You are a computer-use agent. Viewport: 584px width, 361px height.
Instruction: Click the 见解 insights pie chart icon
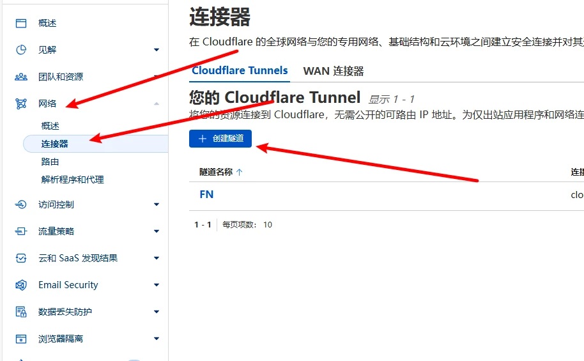(21, 50)
